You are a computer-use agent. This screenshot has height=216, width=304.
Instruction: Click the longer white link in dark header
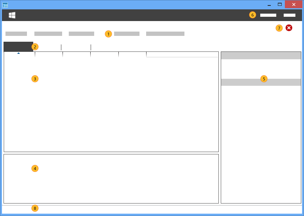268,15
